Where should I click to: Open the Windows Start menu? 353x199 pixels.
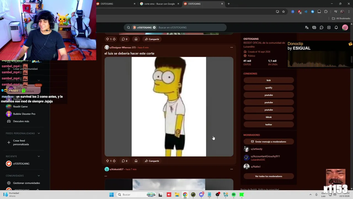pos(111,195)
